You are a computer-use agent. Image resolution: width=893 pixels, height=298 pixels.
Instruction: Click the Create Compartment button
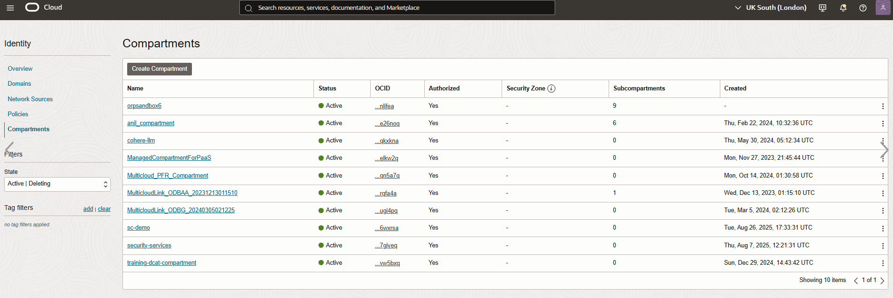pyautogui.click(x=159, y=69)
